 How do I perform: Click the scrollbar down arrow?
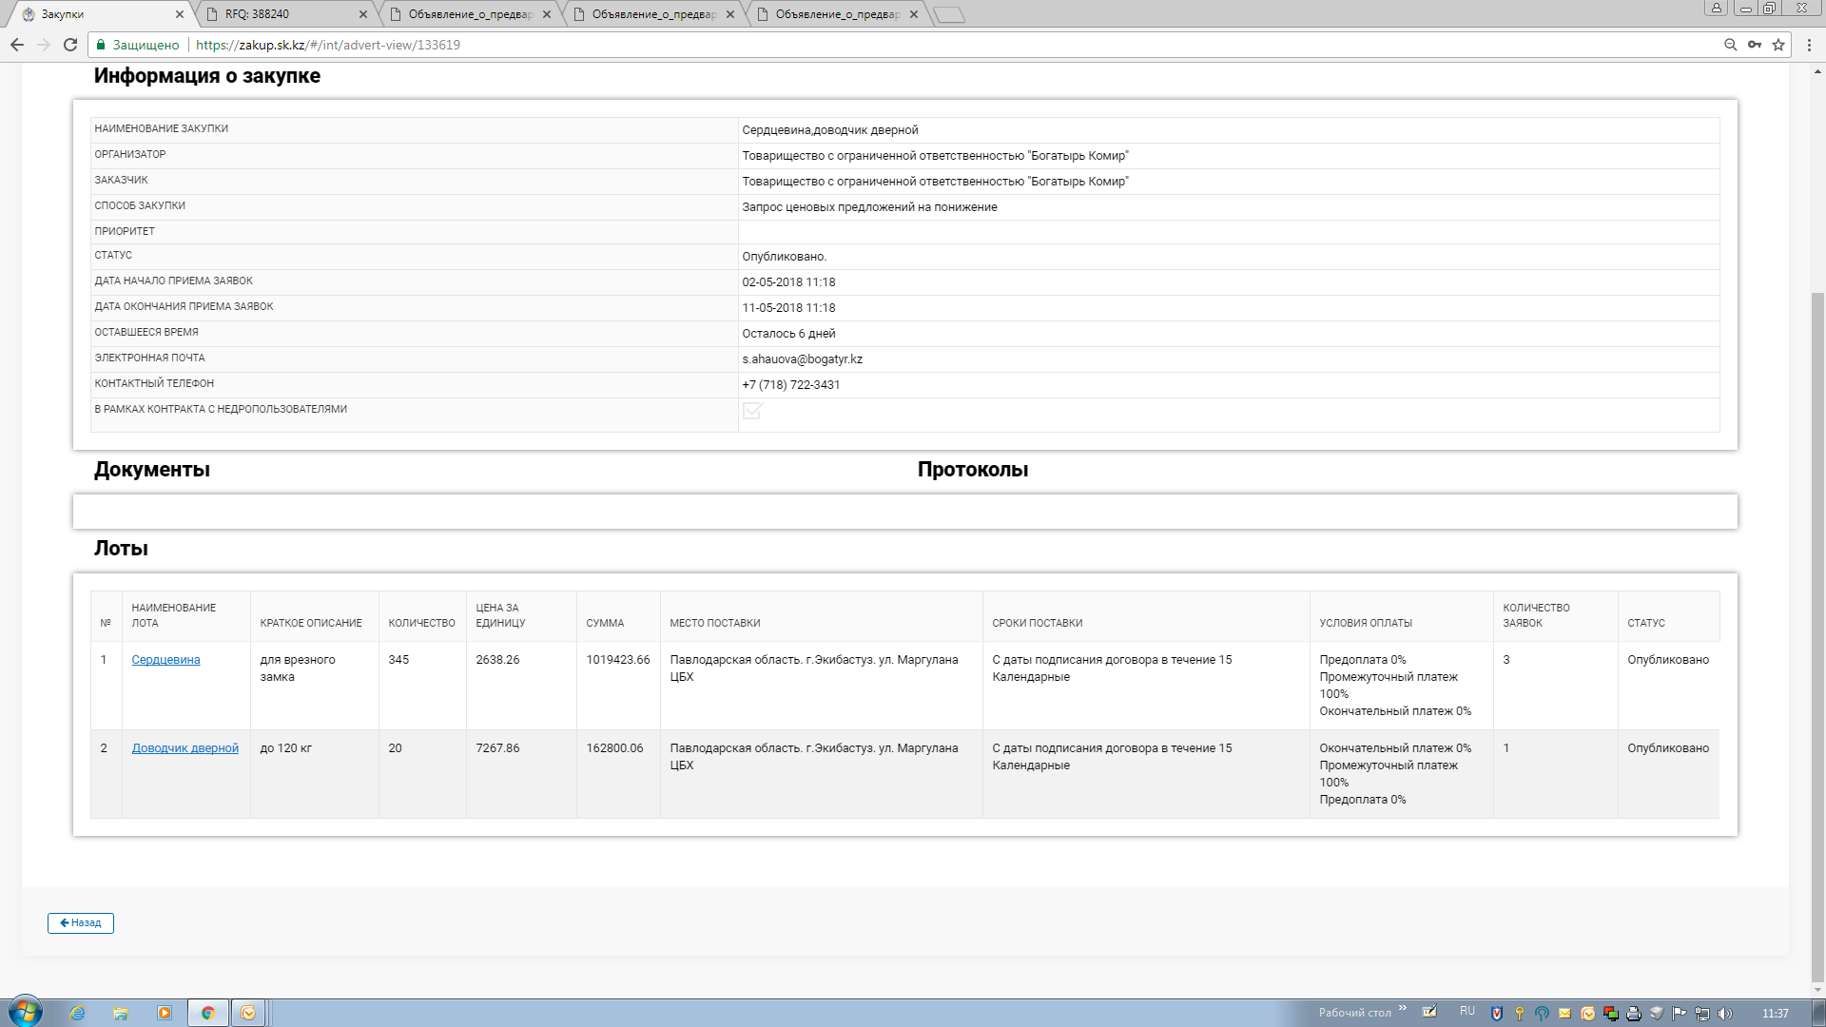(1817, 990)
